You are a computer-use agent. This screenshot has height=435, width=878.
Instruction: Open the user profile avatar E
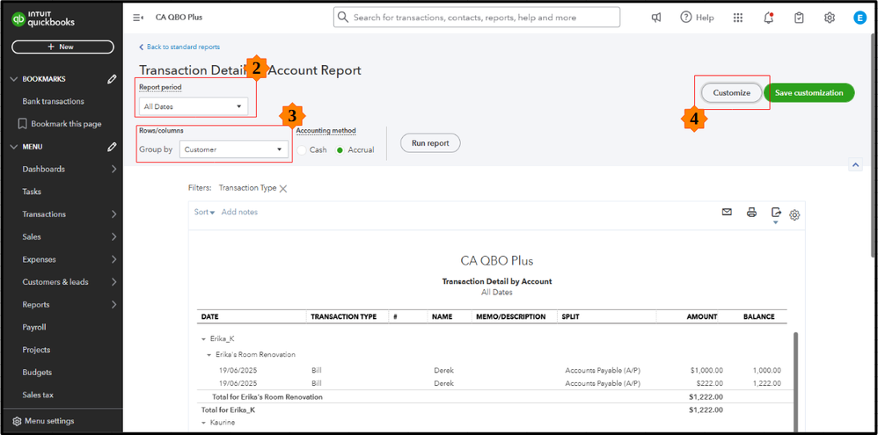click(x=860, y=18)
